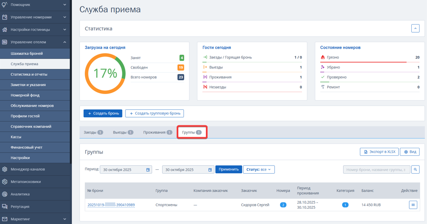Image resolution: width=427 pixels, height=224 pixels.
Task: Click the Создать бронь button
Action: pyautogui.click(x=103, y=113)
